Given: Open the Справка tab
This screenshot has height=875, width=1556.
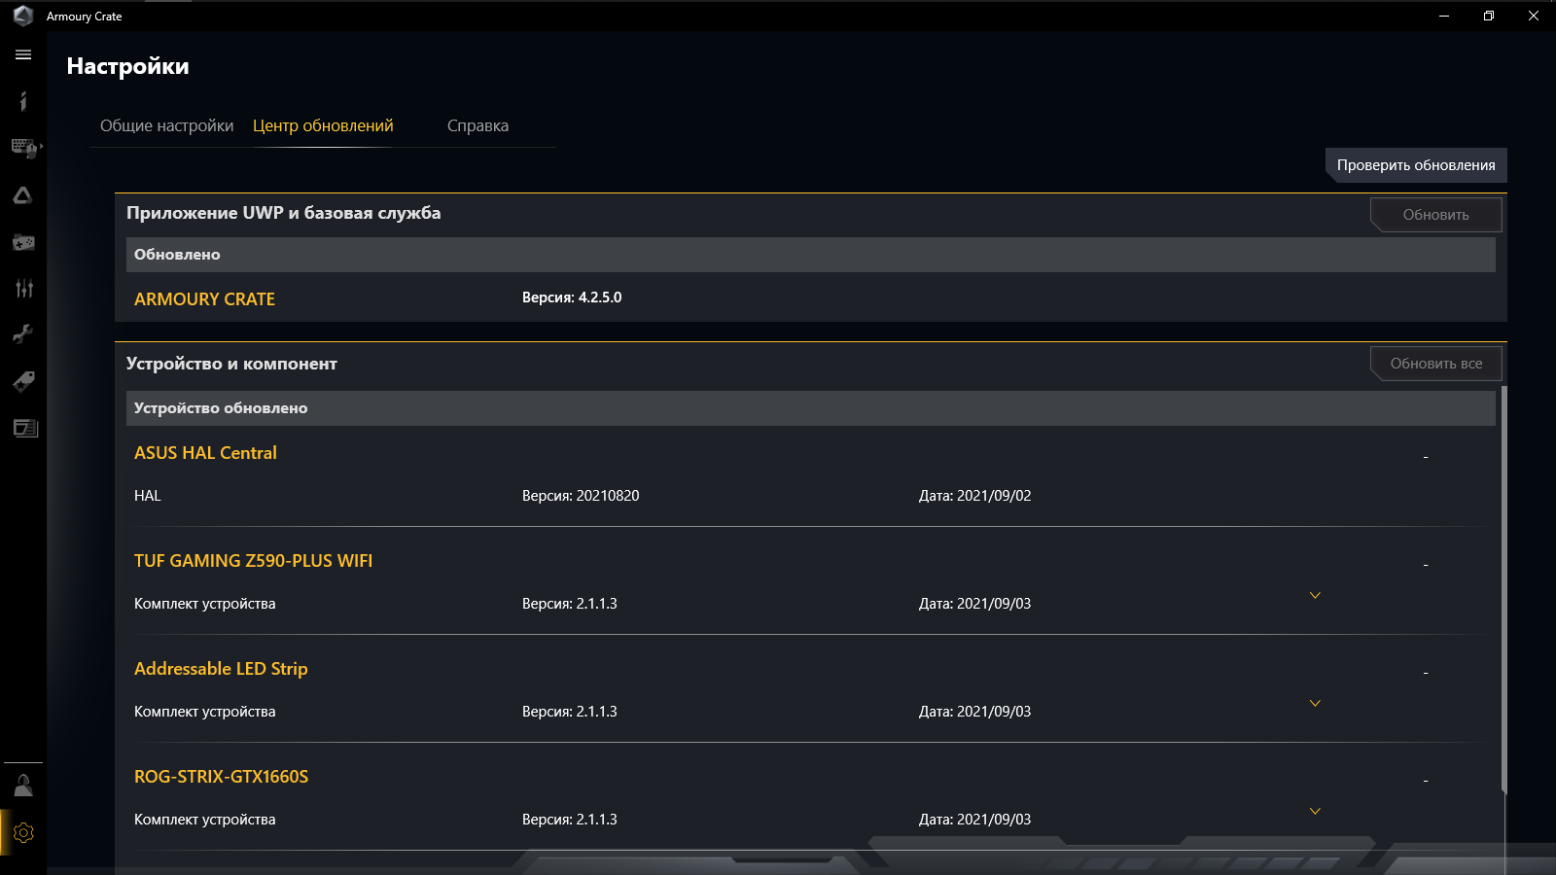Looking at the screenshot, I should [477, 125].
